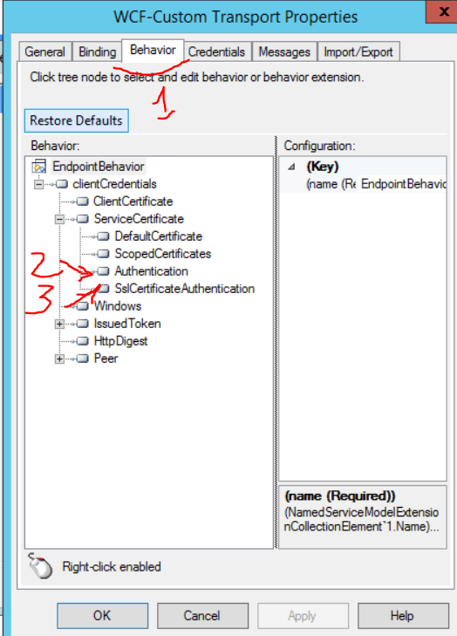The width and height of the screenshot is (457, 636).
Task: Select ServiceCertificate label in the tree
Action: tap(139, 219)
